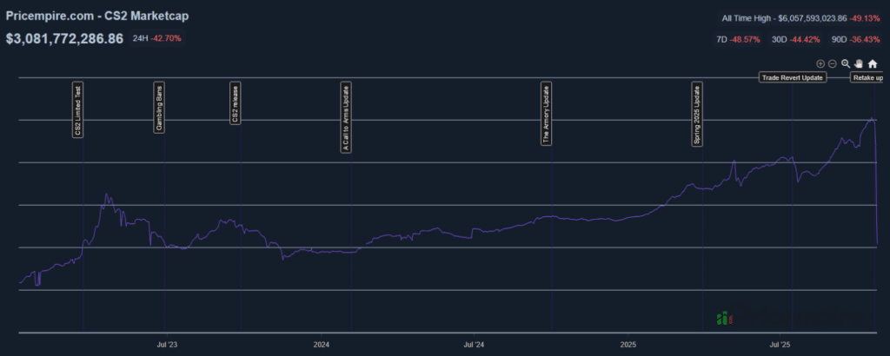Click the Gambling Bans event marker
890x356 pixels.
(158, 109)
